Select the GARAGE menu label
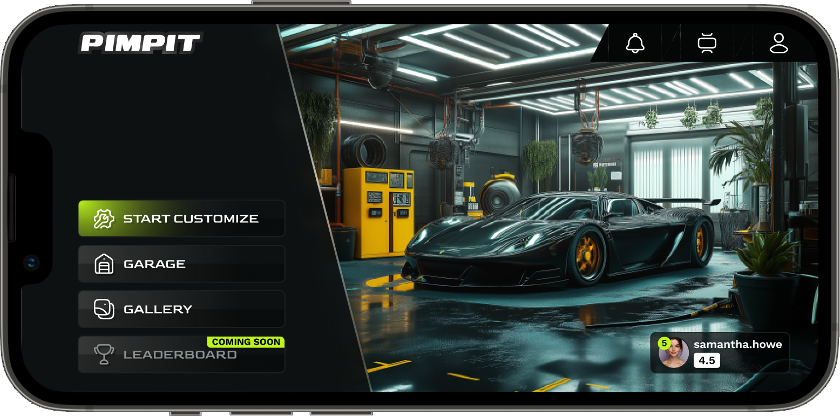 click(154, 264)
